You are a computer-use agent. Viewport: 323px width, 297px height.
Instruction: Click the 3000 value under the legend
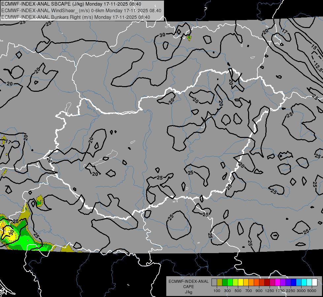[301, 291]
